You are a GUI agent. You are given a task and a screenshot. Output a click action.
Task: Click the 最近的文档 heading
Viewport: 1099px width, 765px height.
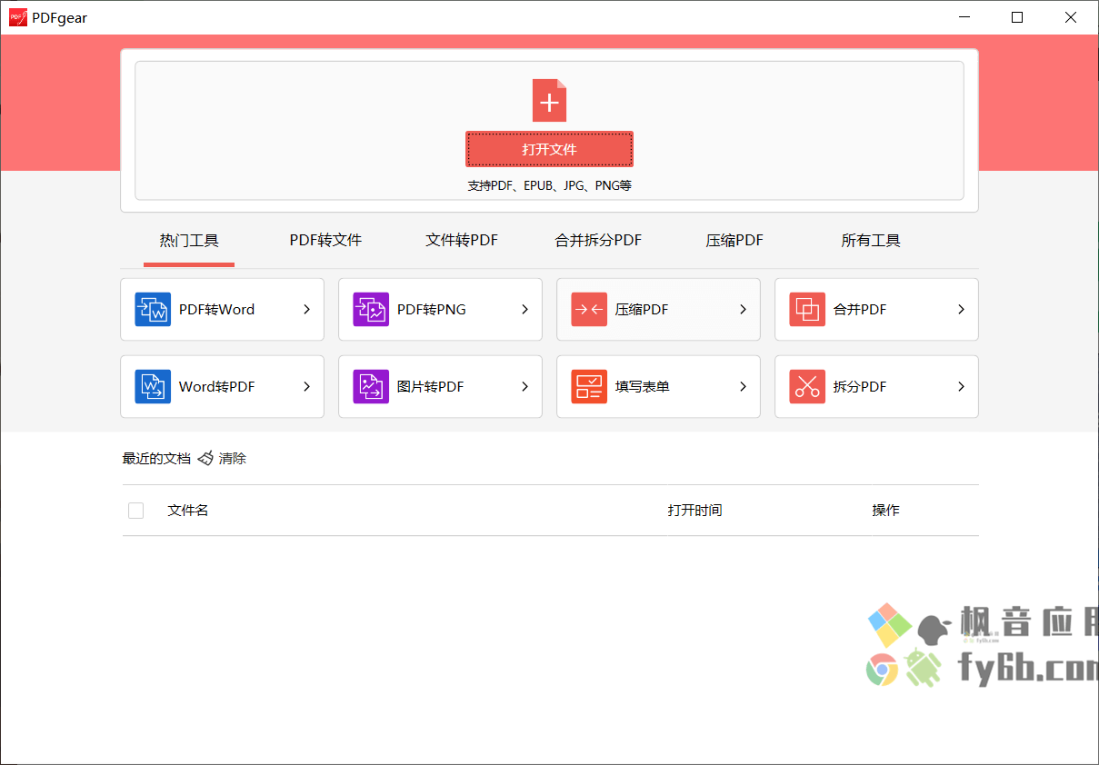(156, 459)
